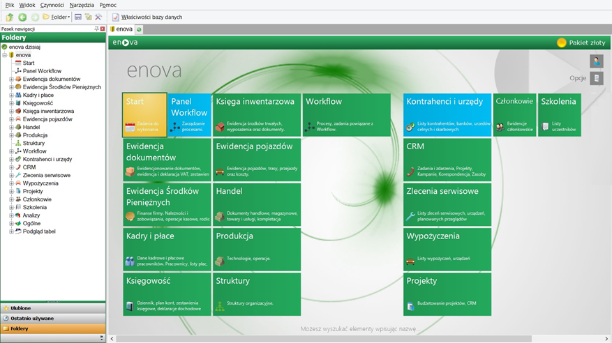Click Ewidencja dokumentów tile box icon

[130, 171]
